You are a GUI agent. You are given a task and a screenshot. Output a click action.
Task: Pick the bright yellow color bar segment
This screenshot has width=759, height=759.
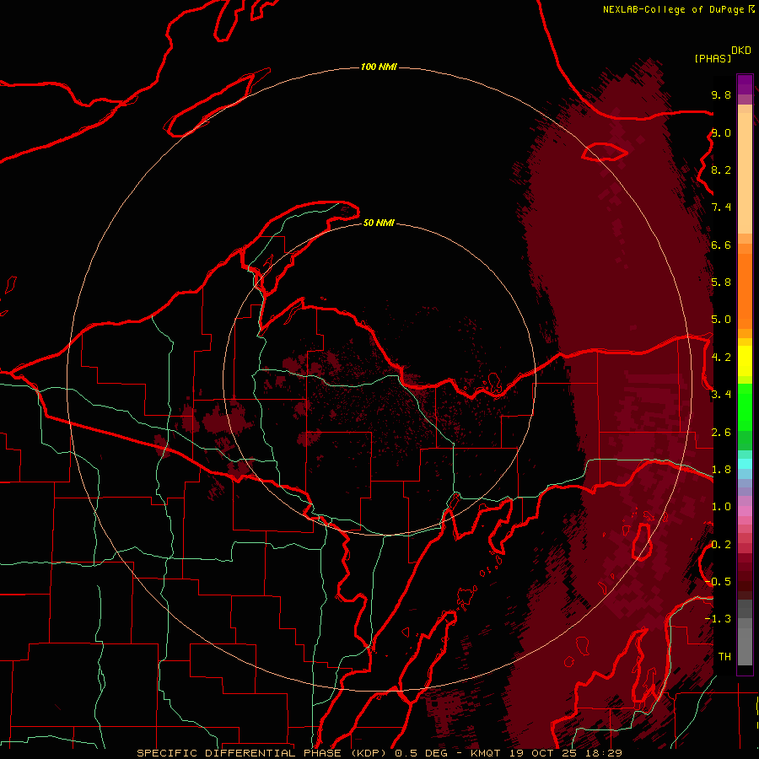(745, 361)
